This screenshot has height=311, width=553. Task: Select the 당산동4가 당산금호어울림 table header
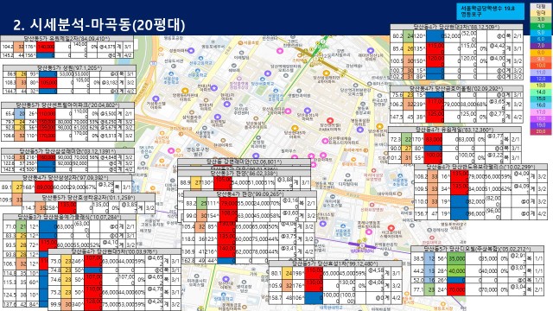click(x=456, y=89)
